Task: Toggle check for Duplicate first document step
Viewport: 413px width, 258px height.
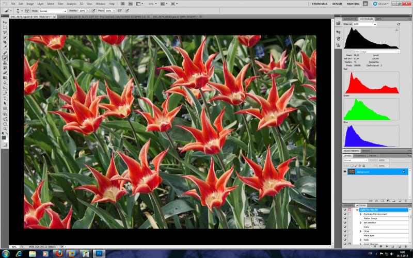Action: tap(345, 214)
